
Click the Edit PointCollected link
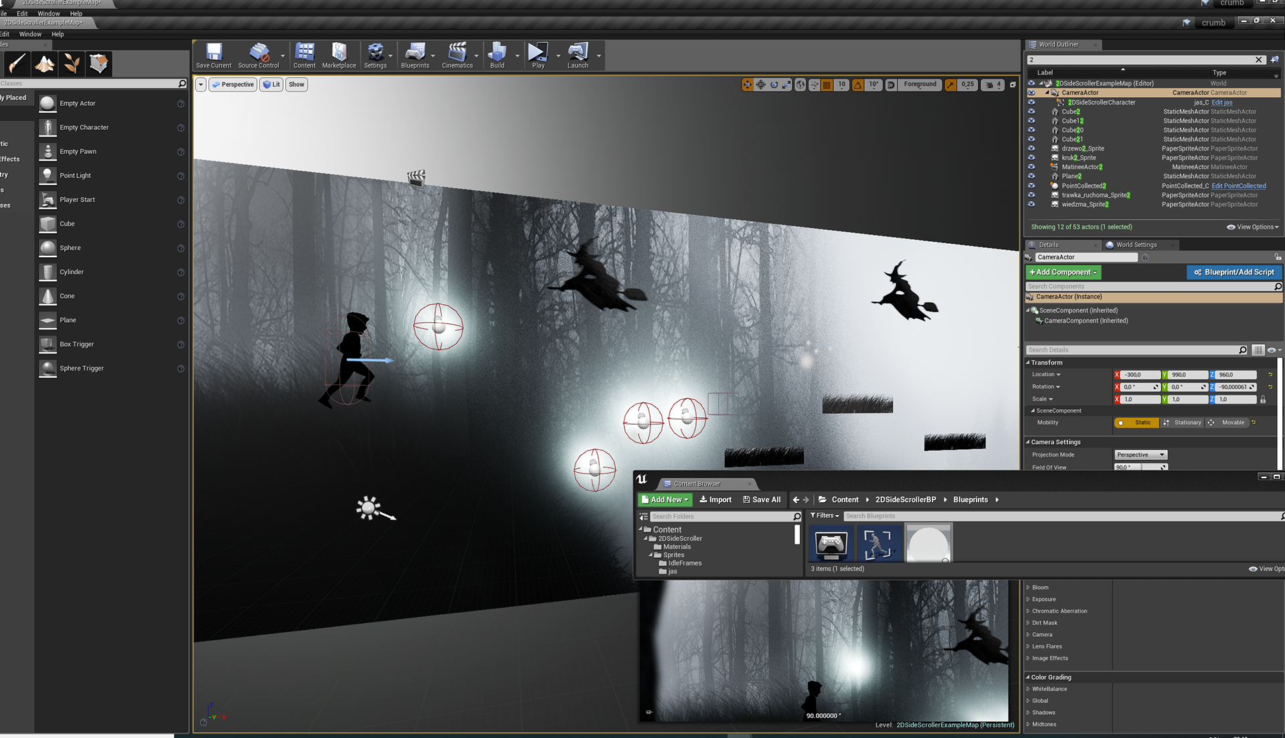click(x=1238, y=186)
